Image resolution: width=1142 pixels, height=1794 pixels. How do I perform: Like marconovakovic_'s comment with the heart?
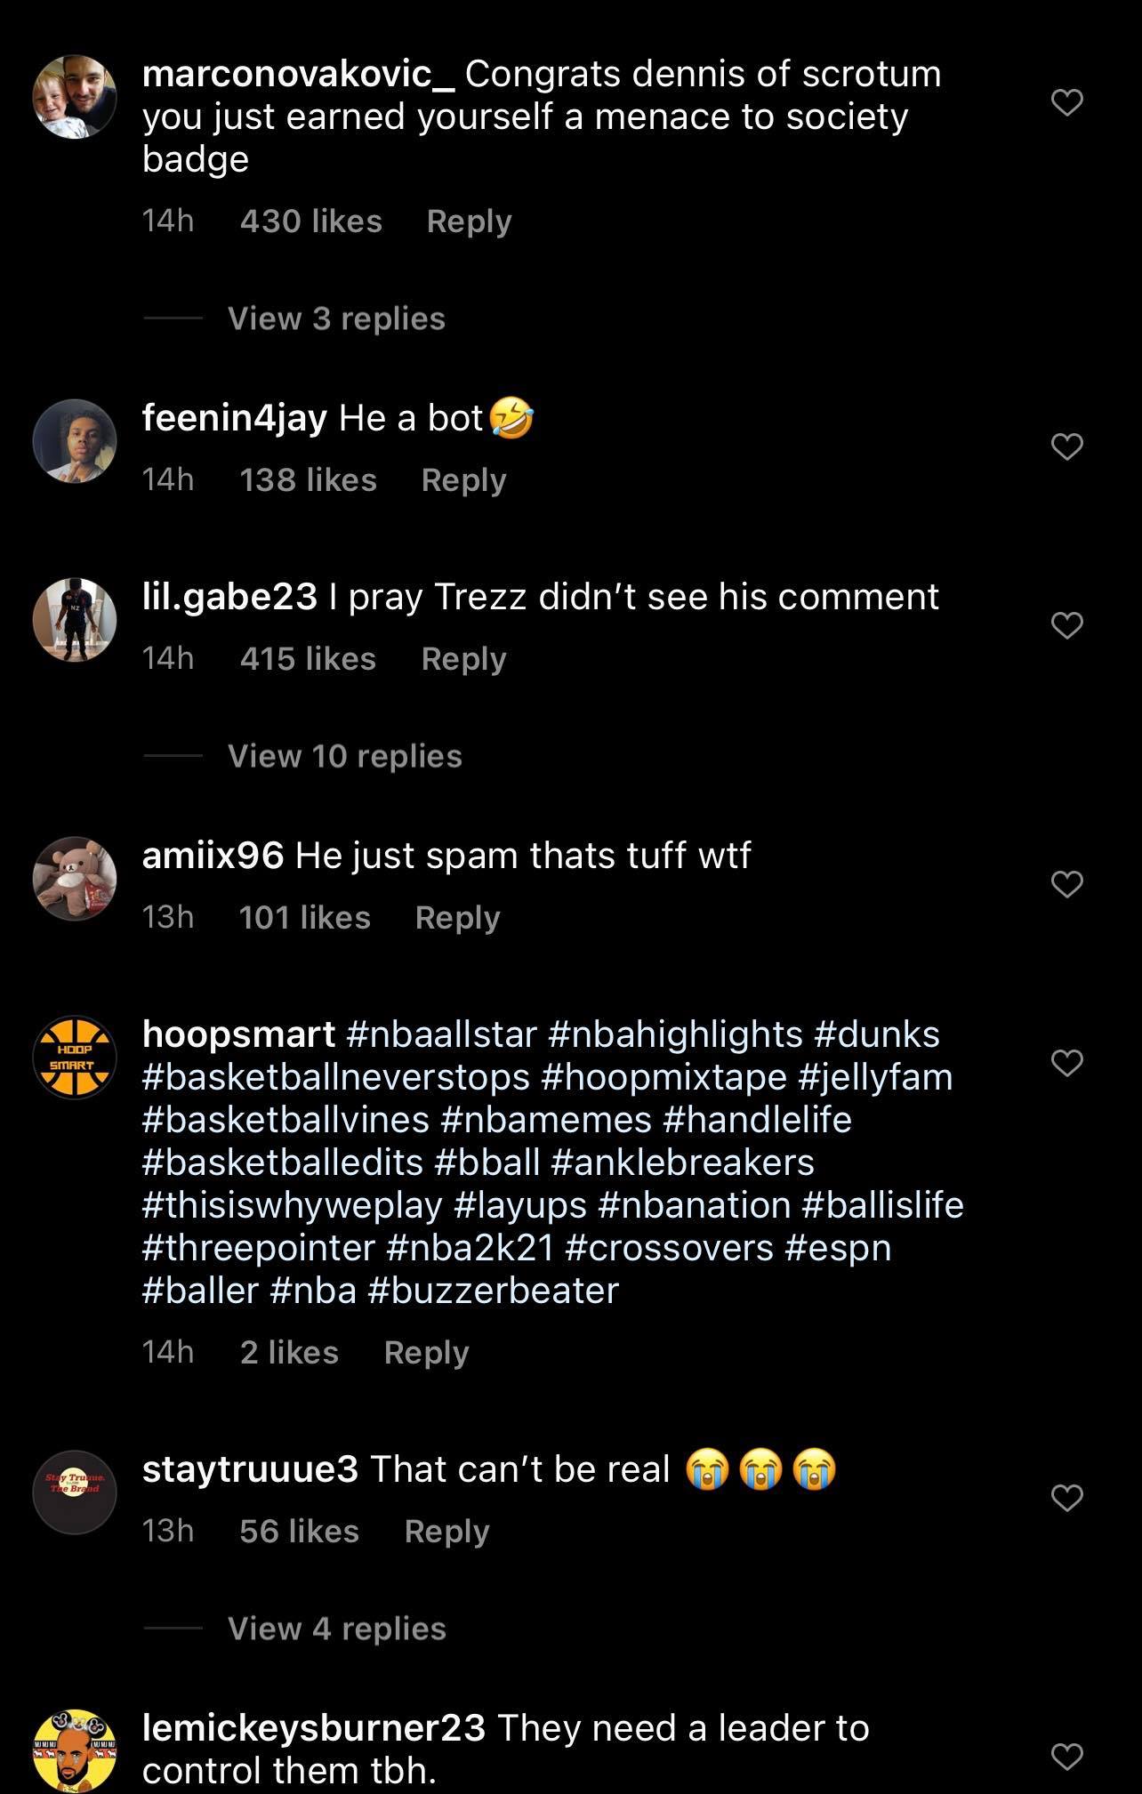[x=1066, y=103]
